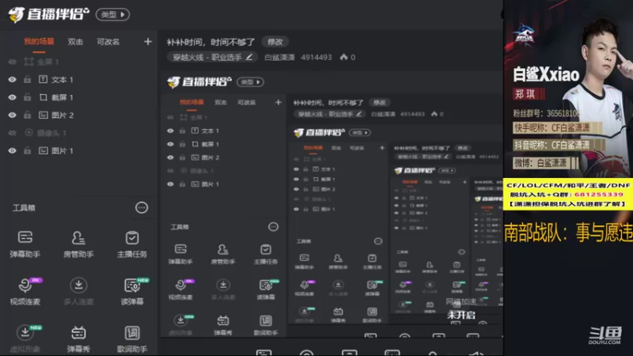Click the camera type icon of 摄像头 1
Screen dimensions: 633x356
(x=28, y=132)
